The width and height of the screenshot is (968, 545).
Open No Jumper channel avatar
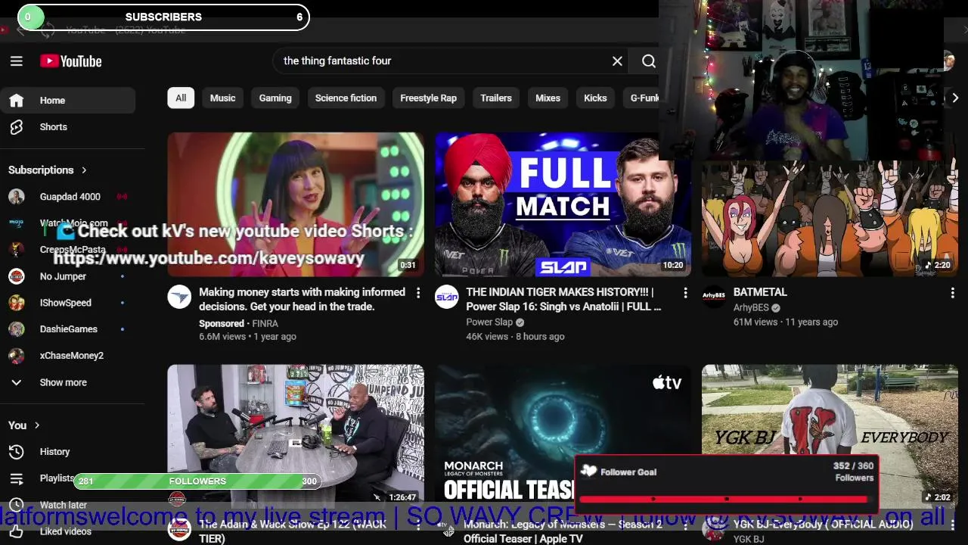click(x=17, y=276)
